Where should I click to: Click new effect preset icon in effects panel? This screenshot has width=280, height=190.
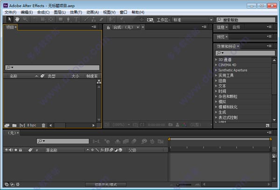pos(267,125)
